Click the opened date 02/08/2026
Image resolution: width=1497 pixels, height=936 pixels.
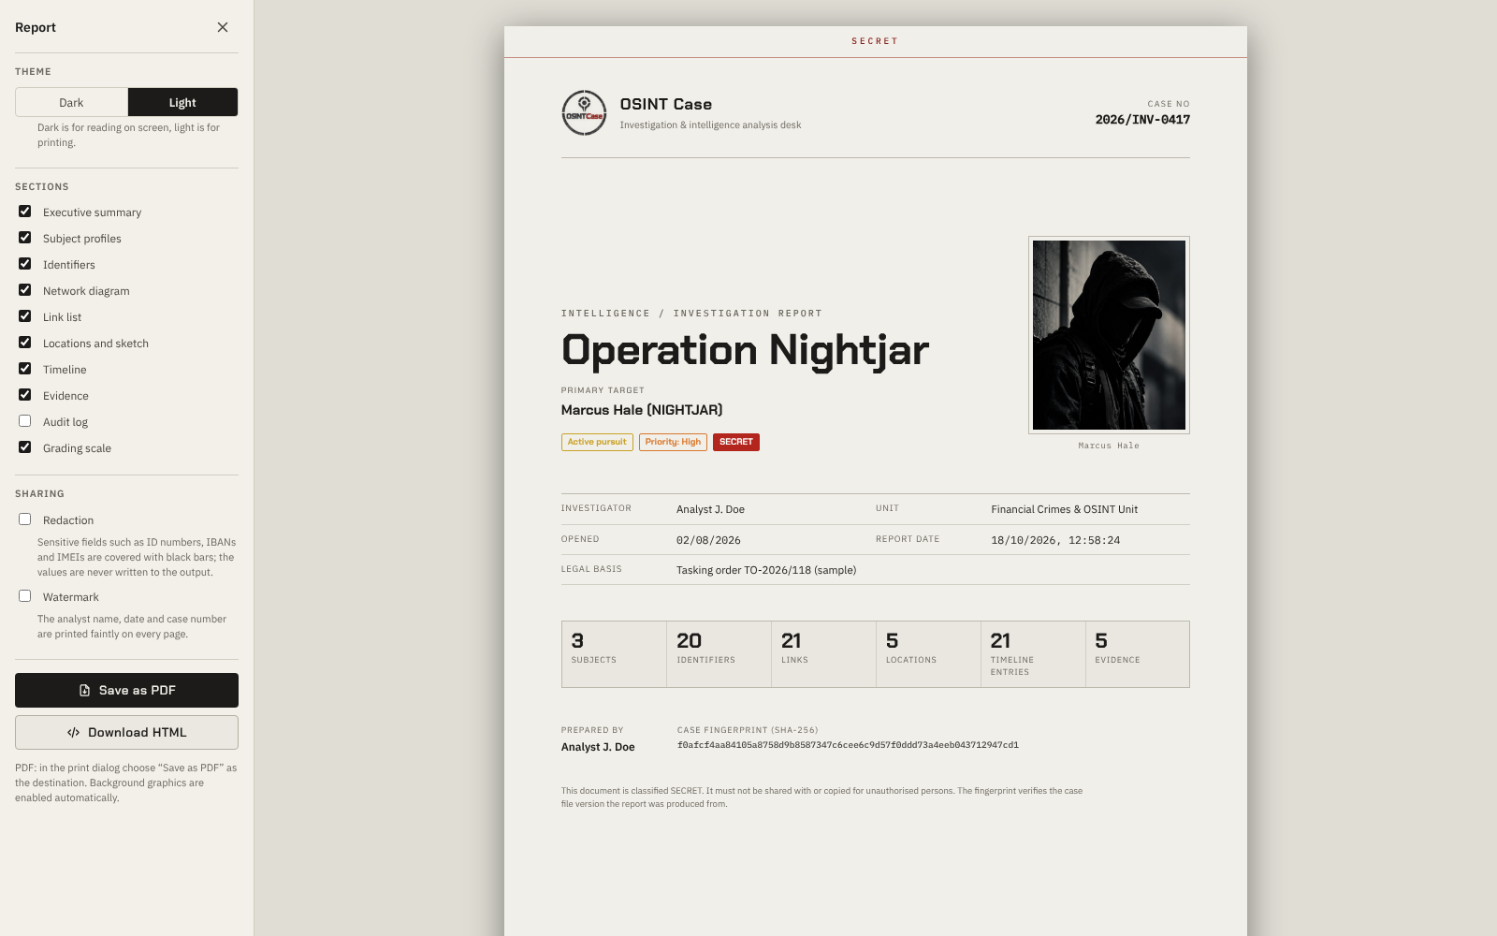tap(708, 540)
